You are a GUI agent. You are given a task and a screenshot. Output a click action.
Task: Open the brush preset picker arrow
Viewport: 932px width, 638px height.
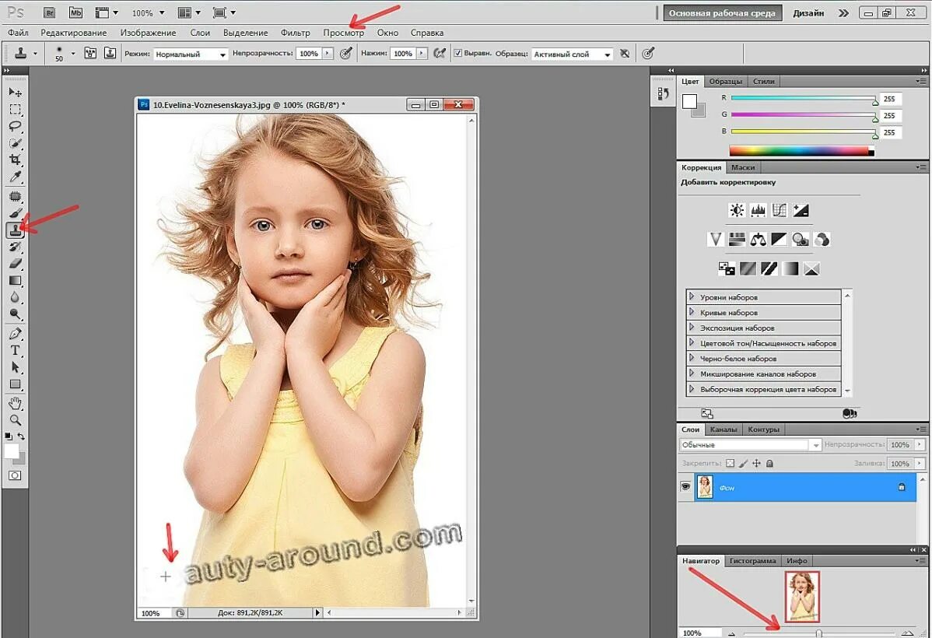point(73,53)
